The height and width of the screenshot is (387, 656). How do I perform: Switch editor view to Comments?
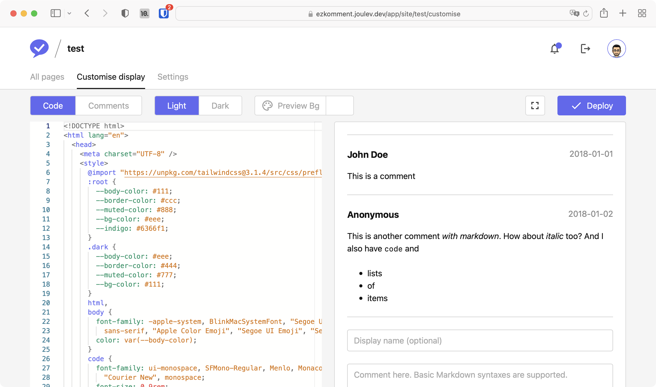[x=109, y=106]
